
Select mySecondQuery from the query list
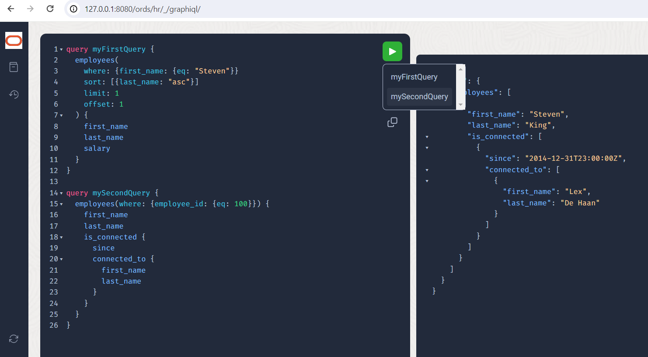coord(419,97)
